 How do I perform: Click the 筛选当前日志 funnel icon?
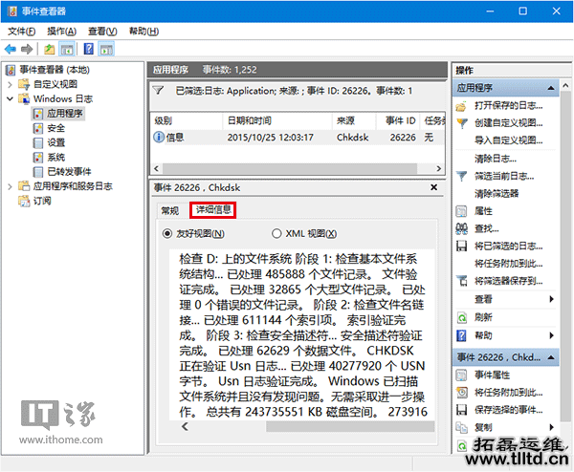pos(462,176)
